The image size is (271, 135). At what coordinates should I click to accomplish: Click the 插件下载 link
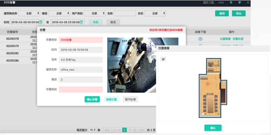point(208,2)
